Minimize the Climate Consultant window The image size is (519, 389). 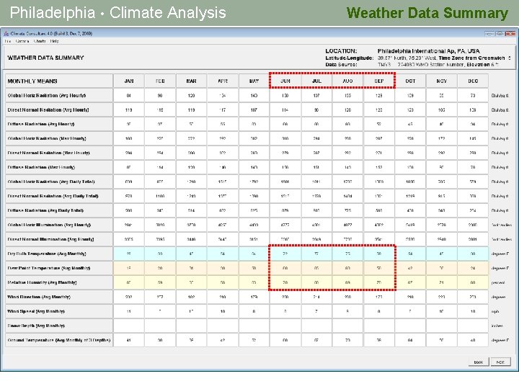(x=489, y=33)
